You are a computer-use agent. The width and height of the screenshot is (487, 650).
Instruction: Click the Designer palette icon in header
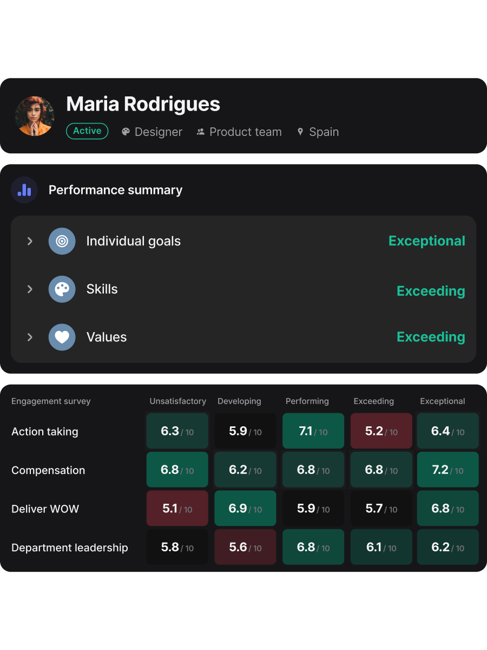(x=126, y=132)
